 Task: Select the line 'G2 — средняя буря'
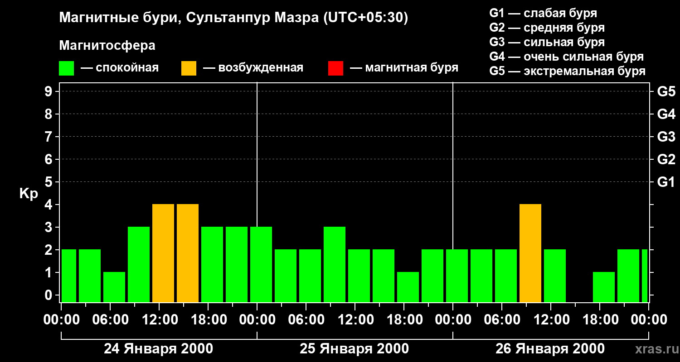[547, 28]
